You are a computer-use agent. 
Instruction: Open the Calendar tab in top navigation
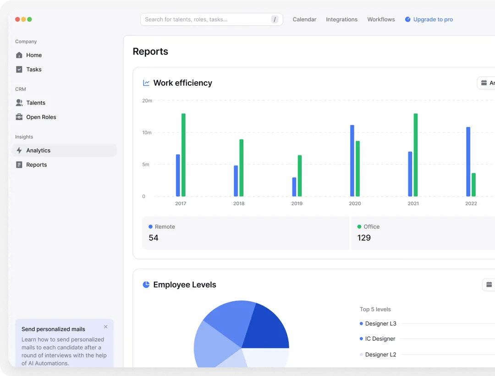[304, 20]
